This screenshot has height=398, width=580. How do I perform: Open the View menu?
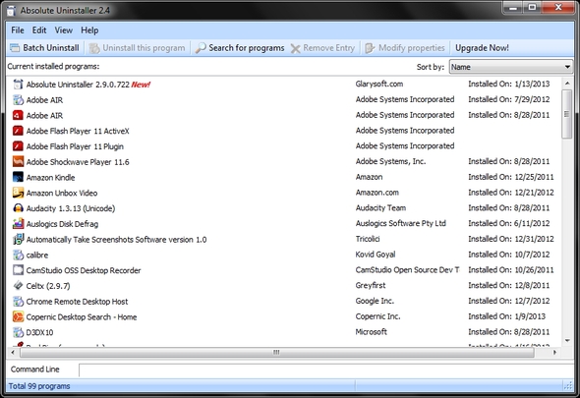coord(64,30)
